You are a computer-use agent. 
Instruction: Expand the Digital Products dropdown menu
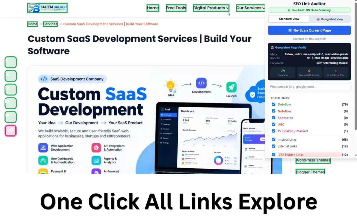(211, 8)
